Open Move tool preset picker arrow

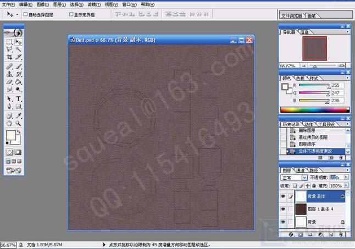17,14
